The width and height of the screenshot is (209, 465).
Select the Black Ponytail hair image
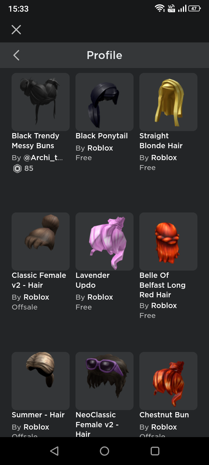pos(105,102)
